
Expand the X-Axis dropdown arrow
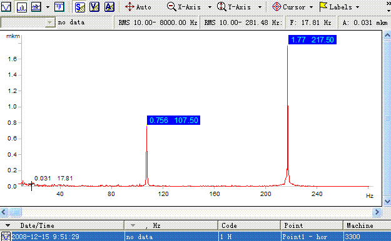210,7
